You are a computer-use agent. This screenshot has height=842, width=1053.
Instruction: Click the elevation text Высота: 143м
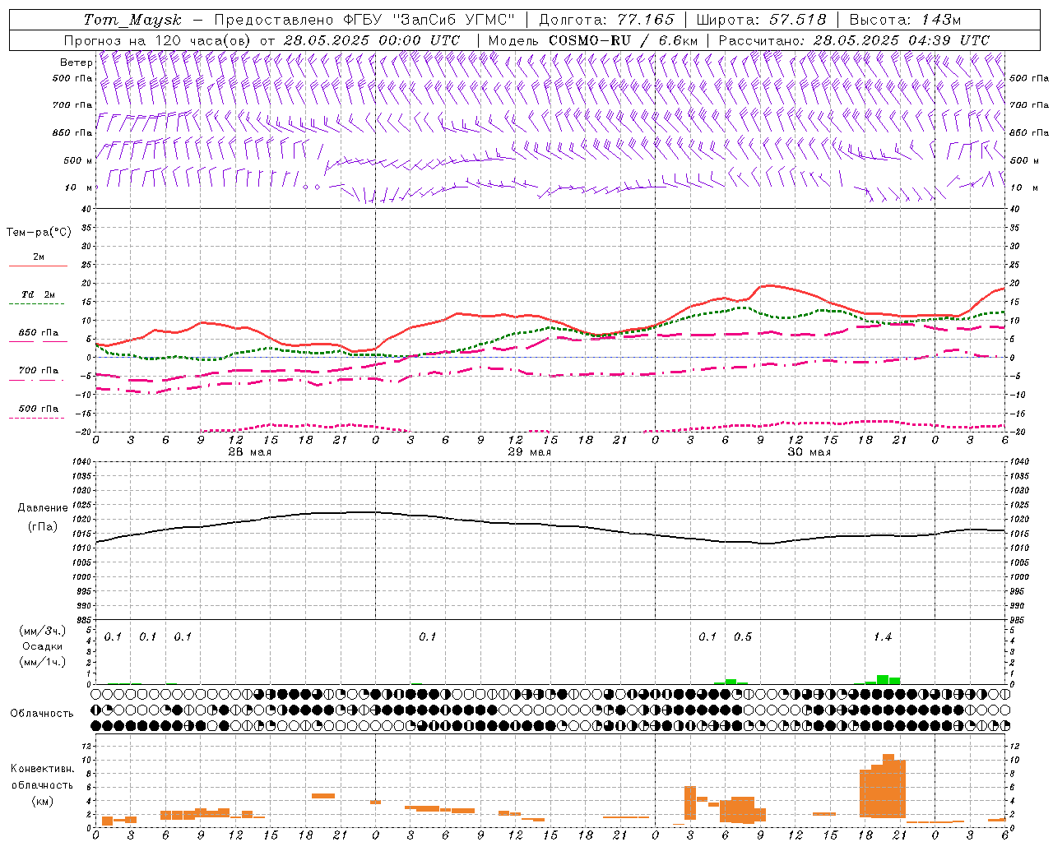[x=905, y=20]
